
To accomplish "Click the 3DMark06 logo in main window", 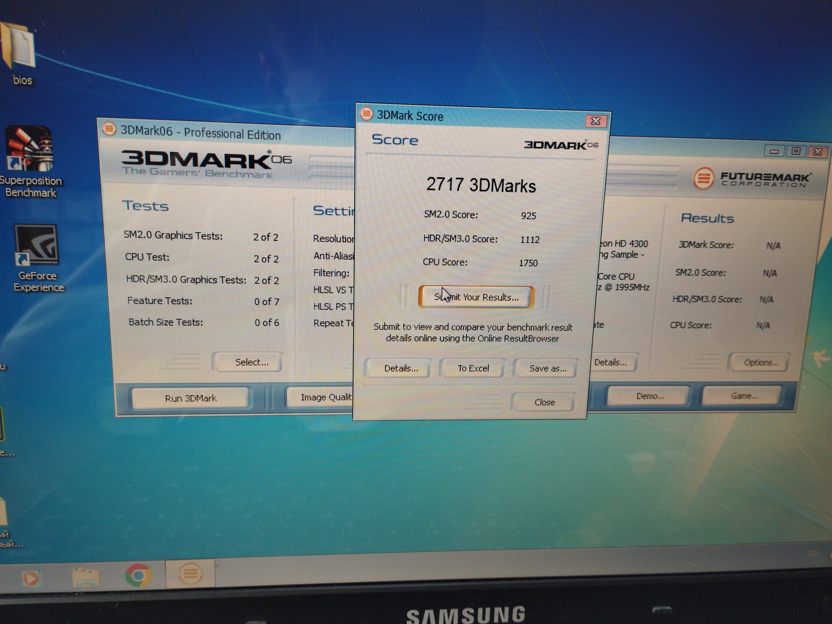I will (x=206, y=164).
